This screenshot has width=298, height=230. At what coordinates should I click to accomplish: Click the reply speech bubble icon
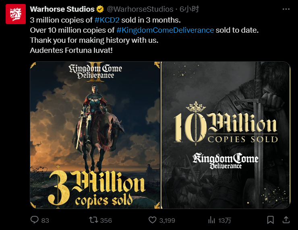click(34, 220)
